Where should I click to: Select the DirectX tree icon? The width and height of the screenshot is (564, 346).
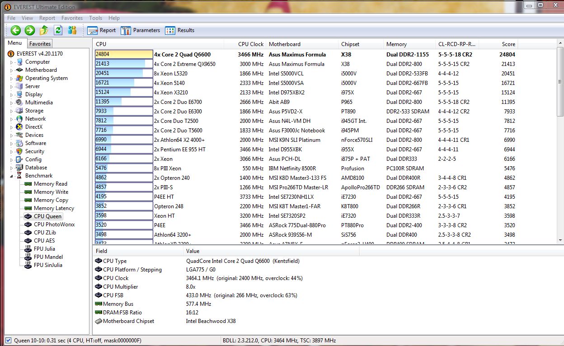[19, 127]
